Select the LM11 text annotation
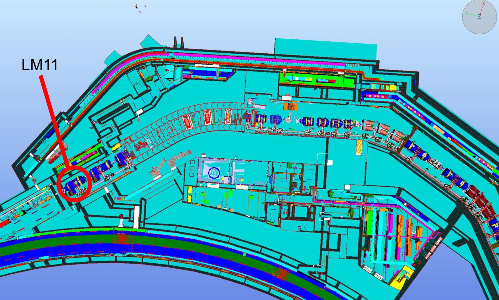Viewport: 499px width, 300px height. click(x=40, y=65)
